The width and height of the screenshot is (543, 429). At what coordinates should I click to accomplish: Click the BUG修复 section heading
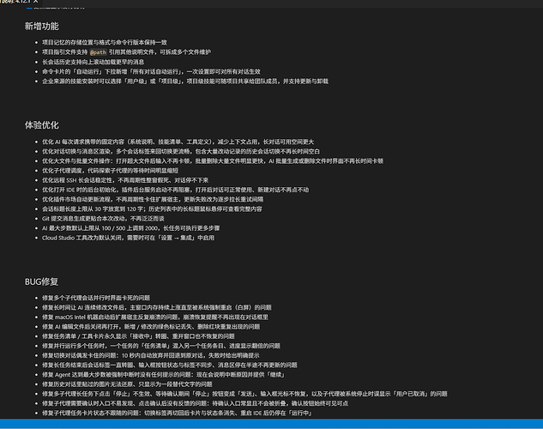(x=41, y=281)
